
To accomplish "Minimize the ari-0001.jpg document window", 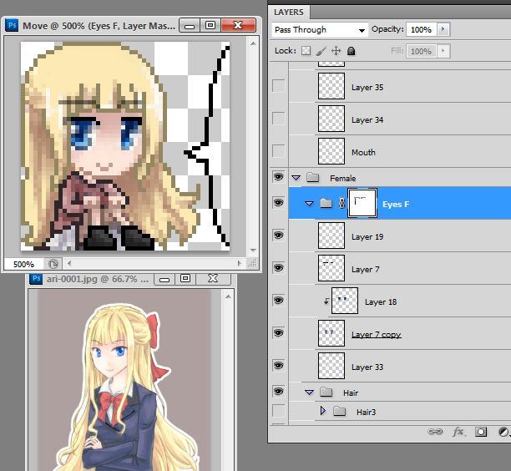I will coord(164,279).
